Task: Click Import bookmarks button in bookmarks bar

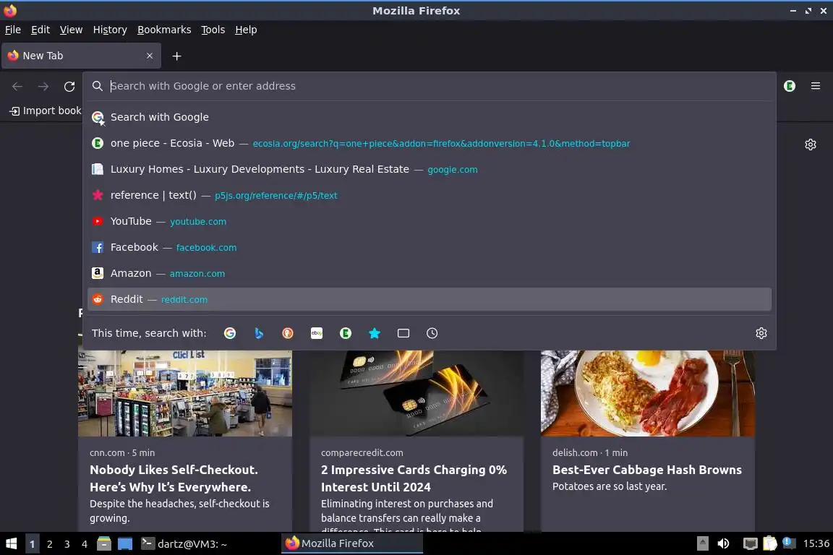Action: pos(46,111)
